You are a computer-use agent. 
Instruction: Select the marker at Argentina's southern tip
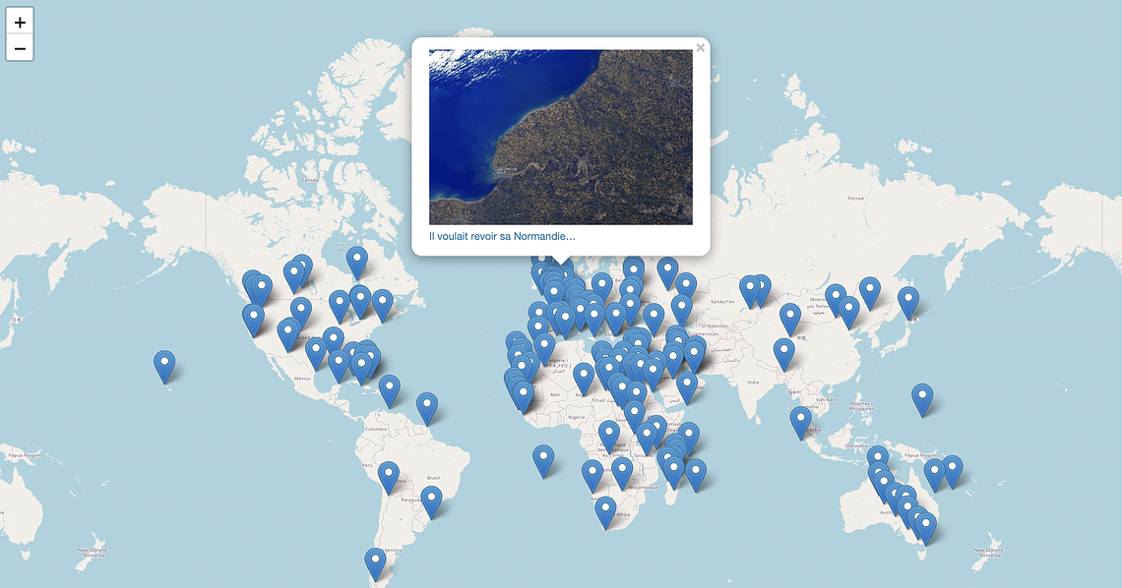tap(375, 562)
